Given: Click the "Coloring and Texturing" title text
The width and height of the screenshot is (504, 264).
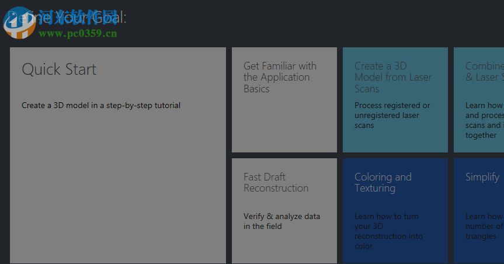Looking at the screenshot, I should (383, 182).
